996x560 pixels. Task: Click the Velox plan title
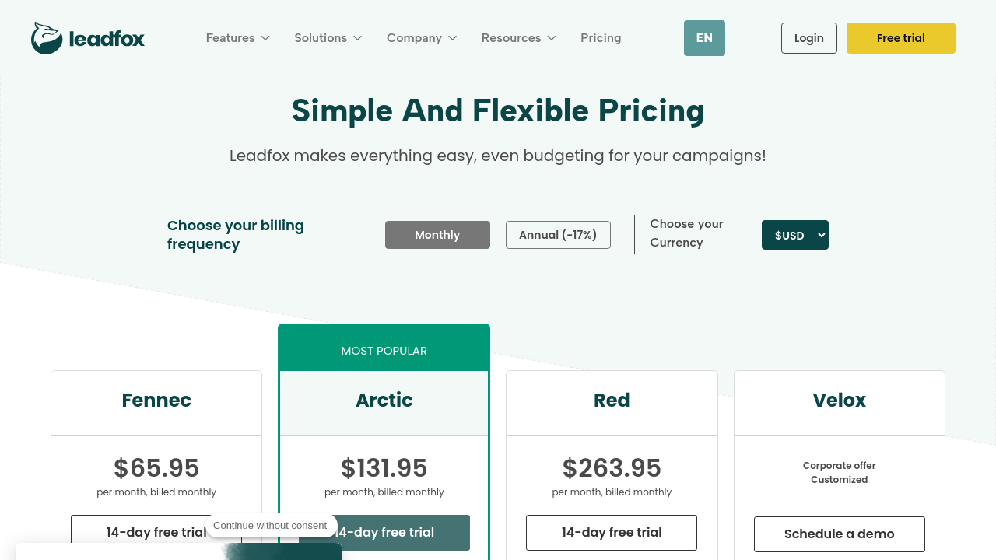click(839, 401)
